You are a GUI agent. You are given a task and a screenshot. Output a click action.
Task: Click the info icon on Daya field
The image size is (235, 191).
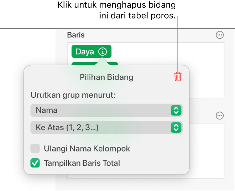102,52
